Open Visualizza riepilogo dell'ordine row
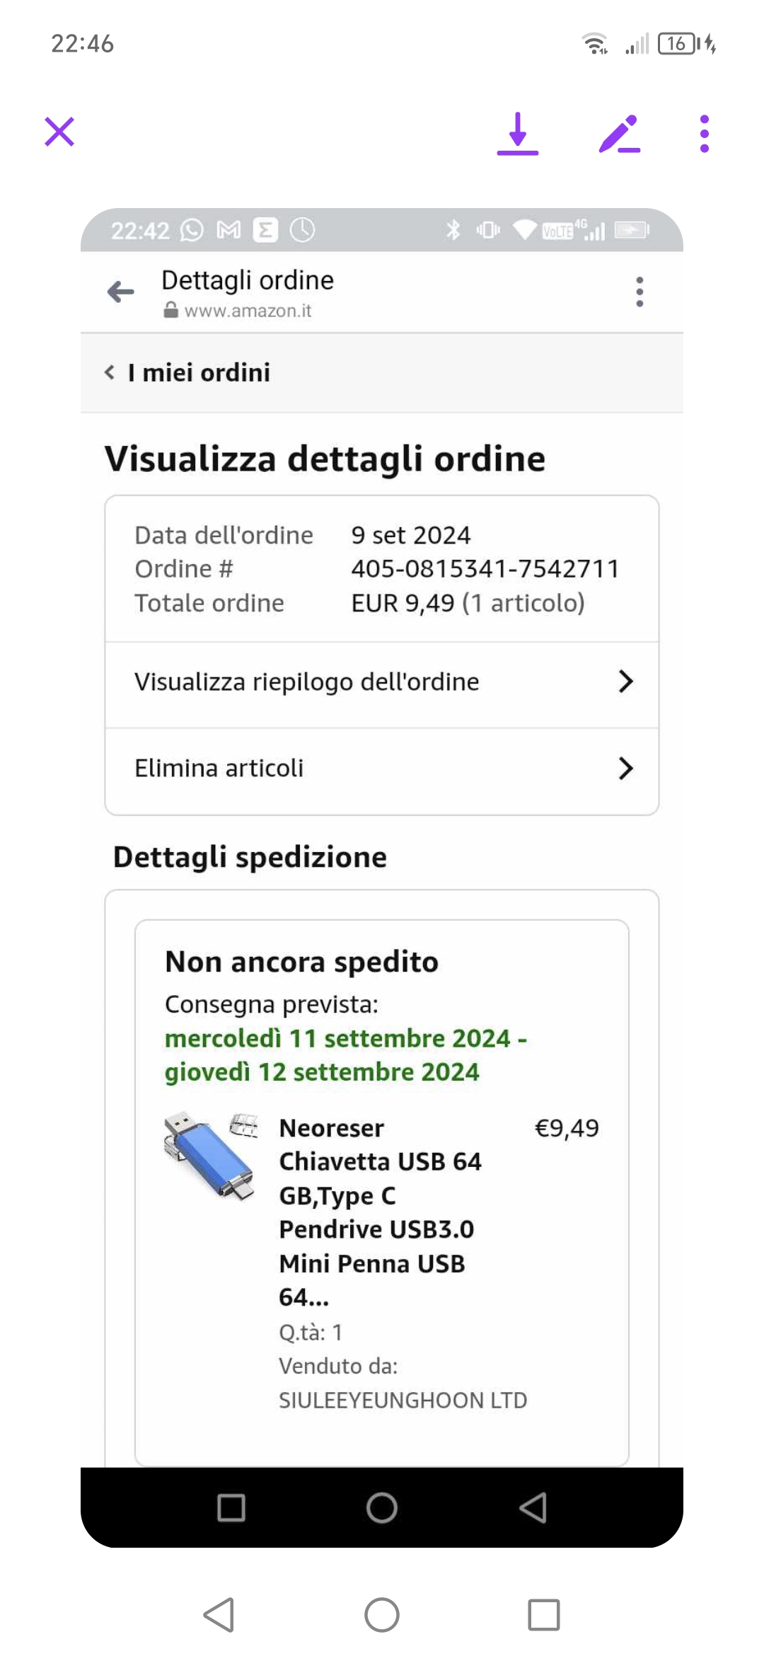The height and width of the screenshot is (1656, 764). click(307, 682)
